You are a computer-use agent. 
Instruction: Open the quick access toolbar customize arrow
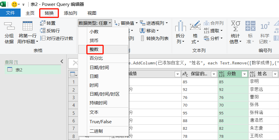[23, 5]
